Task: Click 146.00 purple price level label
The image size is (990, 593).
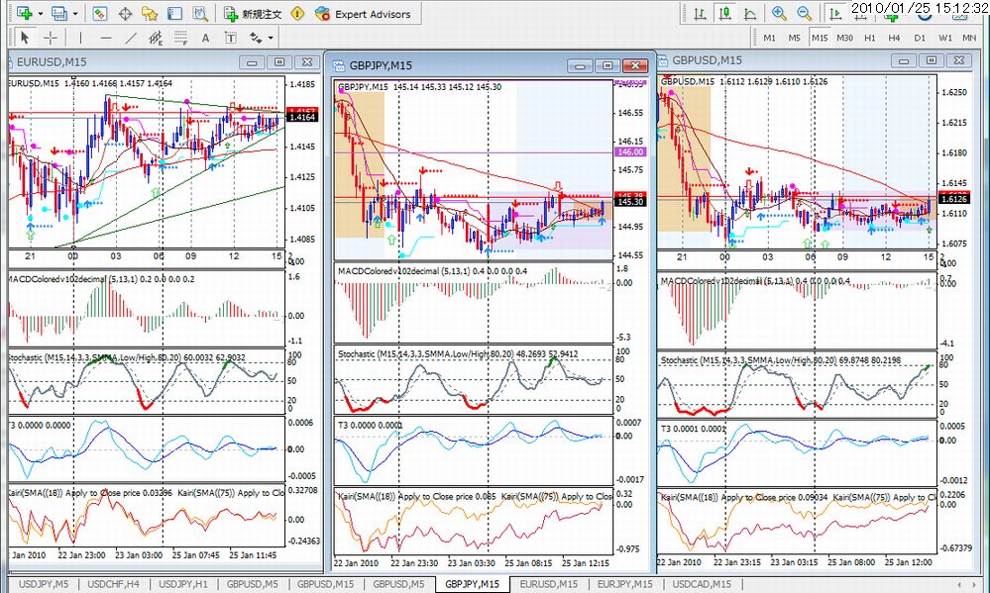Action: (629, 152)
